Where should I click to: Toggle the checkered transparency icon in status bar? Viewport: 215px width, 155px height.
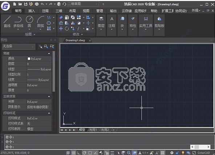(x=163, y=153)
